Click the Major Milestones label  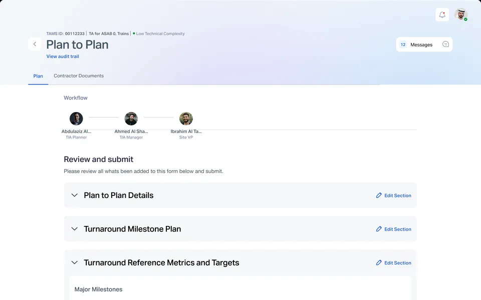(98, 289)
